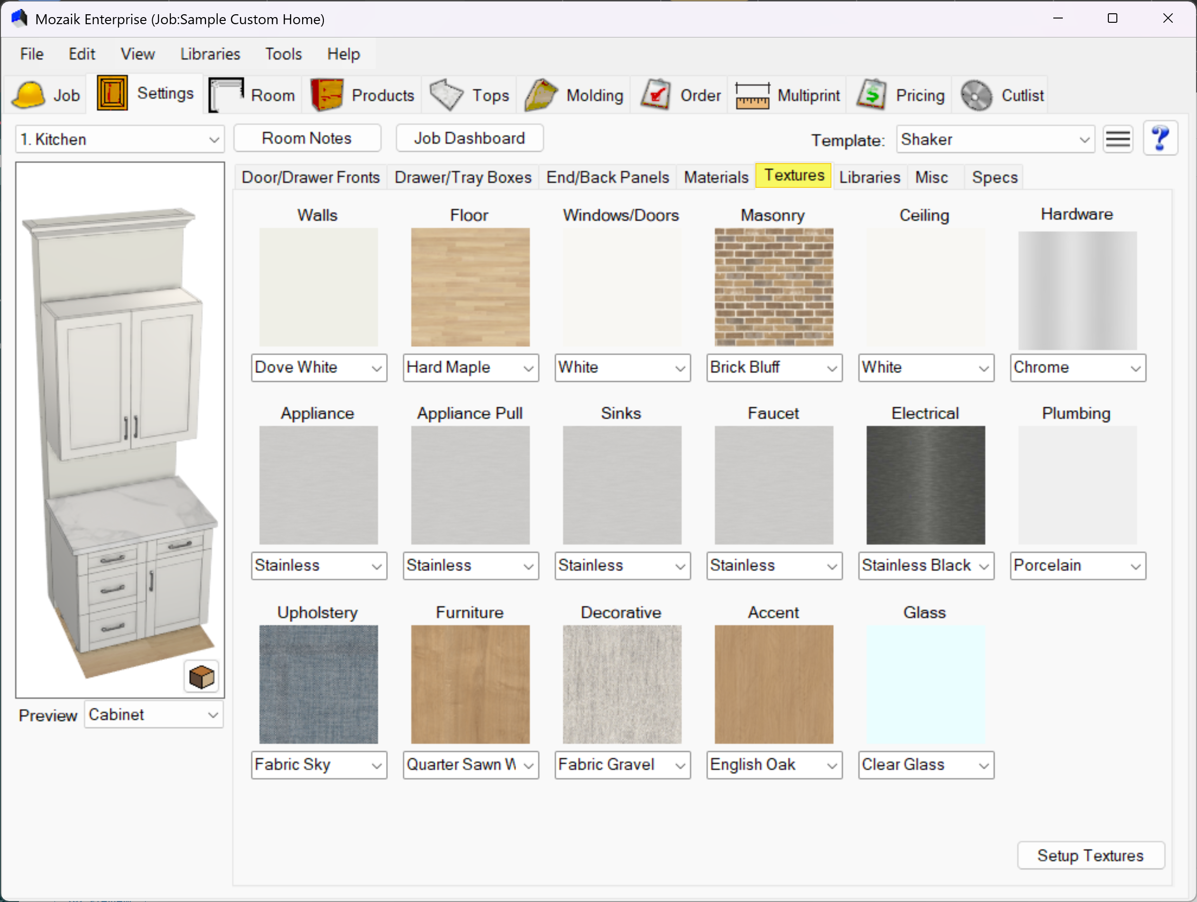Switch to the Materials tab

click(x=715, y=177)
